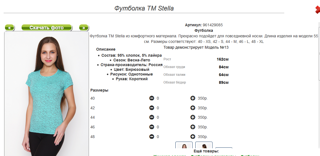Click the Размеры heading
This screenshot has width=320, height=156.
pyautogui.click(x=99, y=90)
